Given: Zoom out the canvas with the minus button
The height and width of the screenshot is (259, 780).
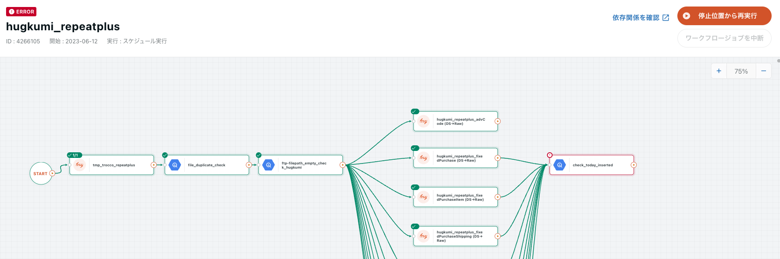Looking at the screenshot, I should [x=764, y=71].
